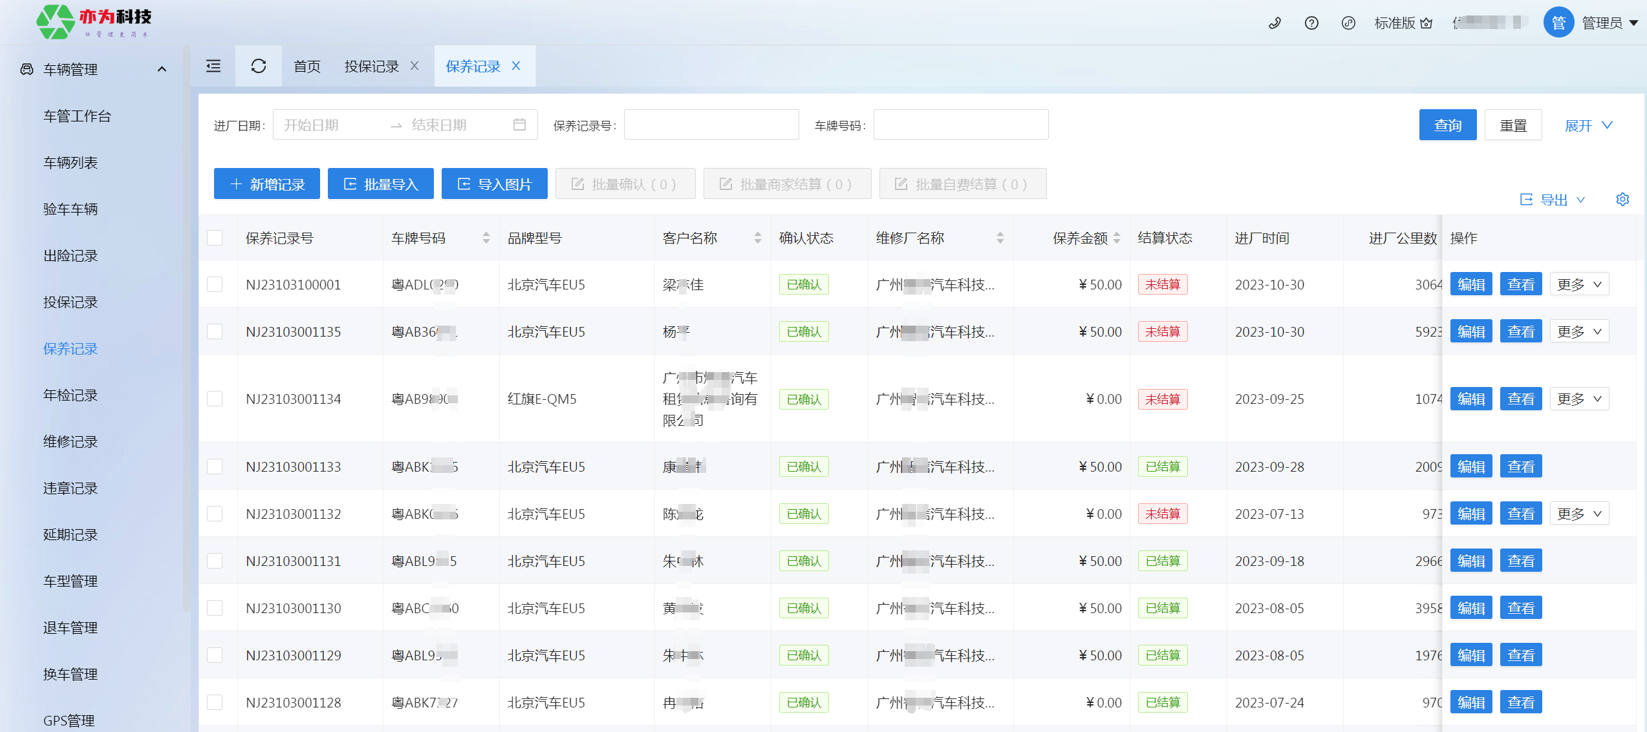
Task: Close the 投保记录 tab
Action: click(x=414, y=66)
